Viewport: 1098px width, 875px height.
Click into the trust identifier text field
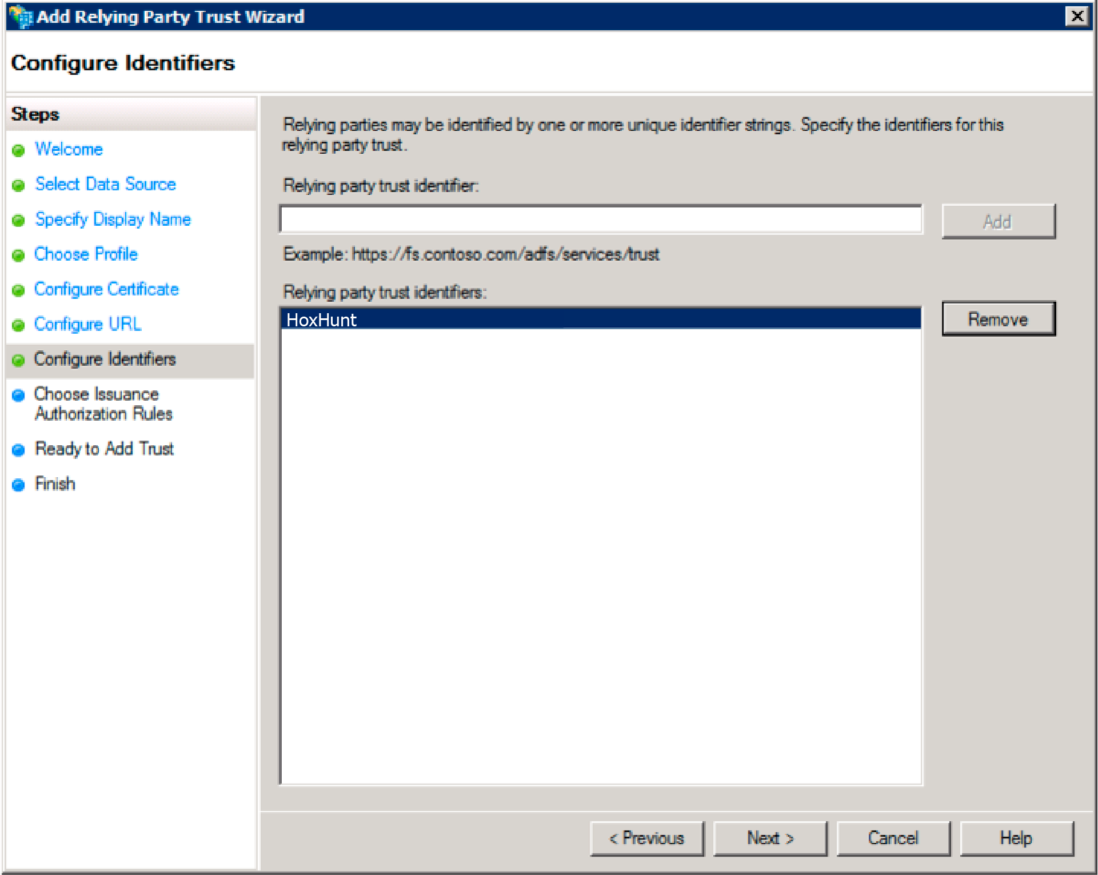click(600, 219)
